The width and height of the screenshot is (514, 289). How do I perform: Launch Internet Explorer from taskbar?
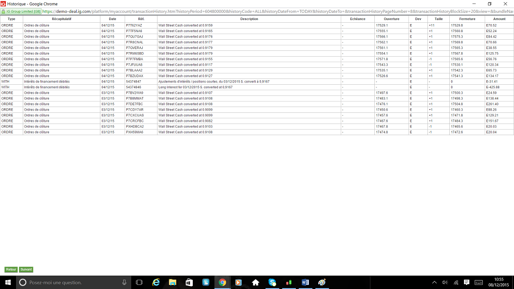click(156, 282)
